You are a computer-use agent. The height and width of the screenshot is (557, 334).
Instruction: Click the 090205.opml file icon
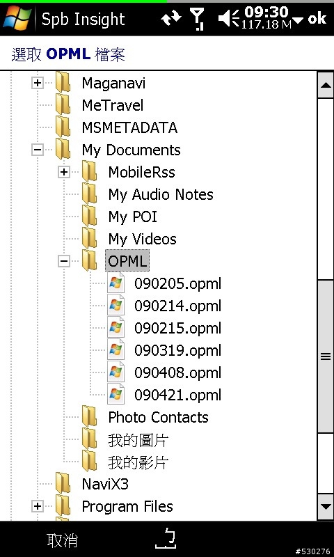[x=116, y=283]
